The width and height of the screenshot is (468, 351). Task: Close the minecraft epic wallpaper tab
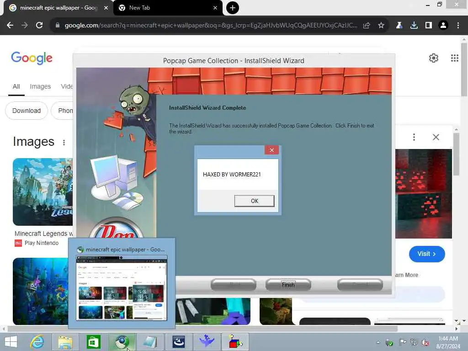pyautogui.click(x=106, y=8)
